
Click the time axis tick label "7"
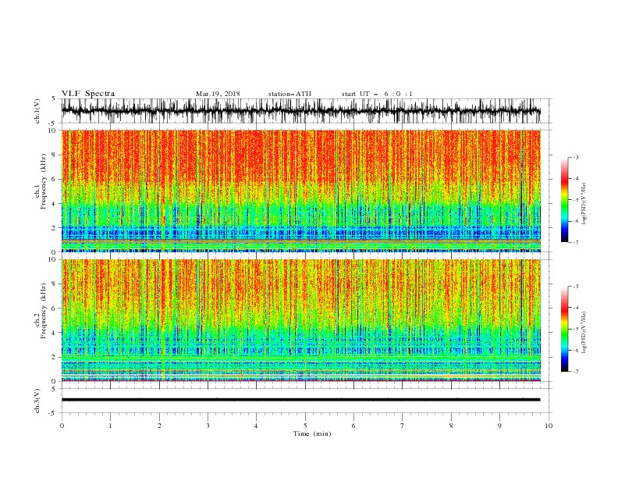[403, 426]
